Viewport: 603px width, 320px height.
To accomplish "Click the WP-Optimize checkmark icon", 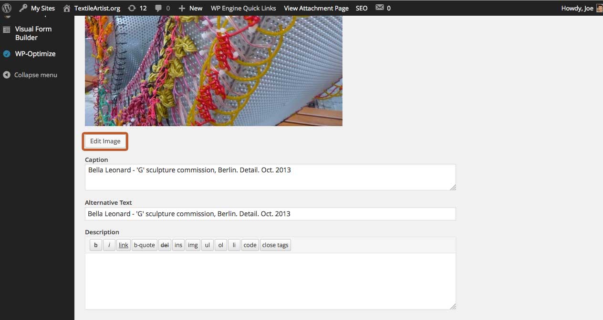I will [x=7, y=54].
